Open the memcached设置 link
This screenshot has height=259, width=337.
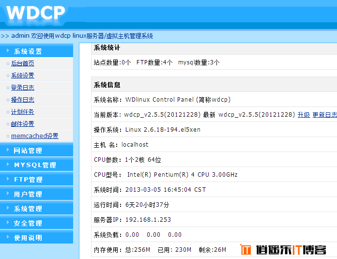click(34, 136)
